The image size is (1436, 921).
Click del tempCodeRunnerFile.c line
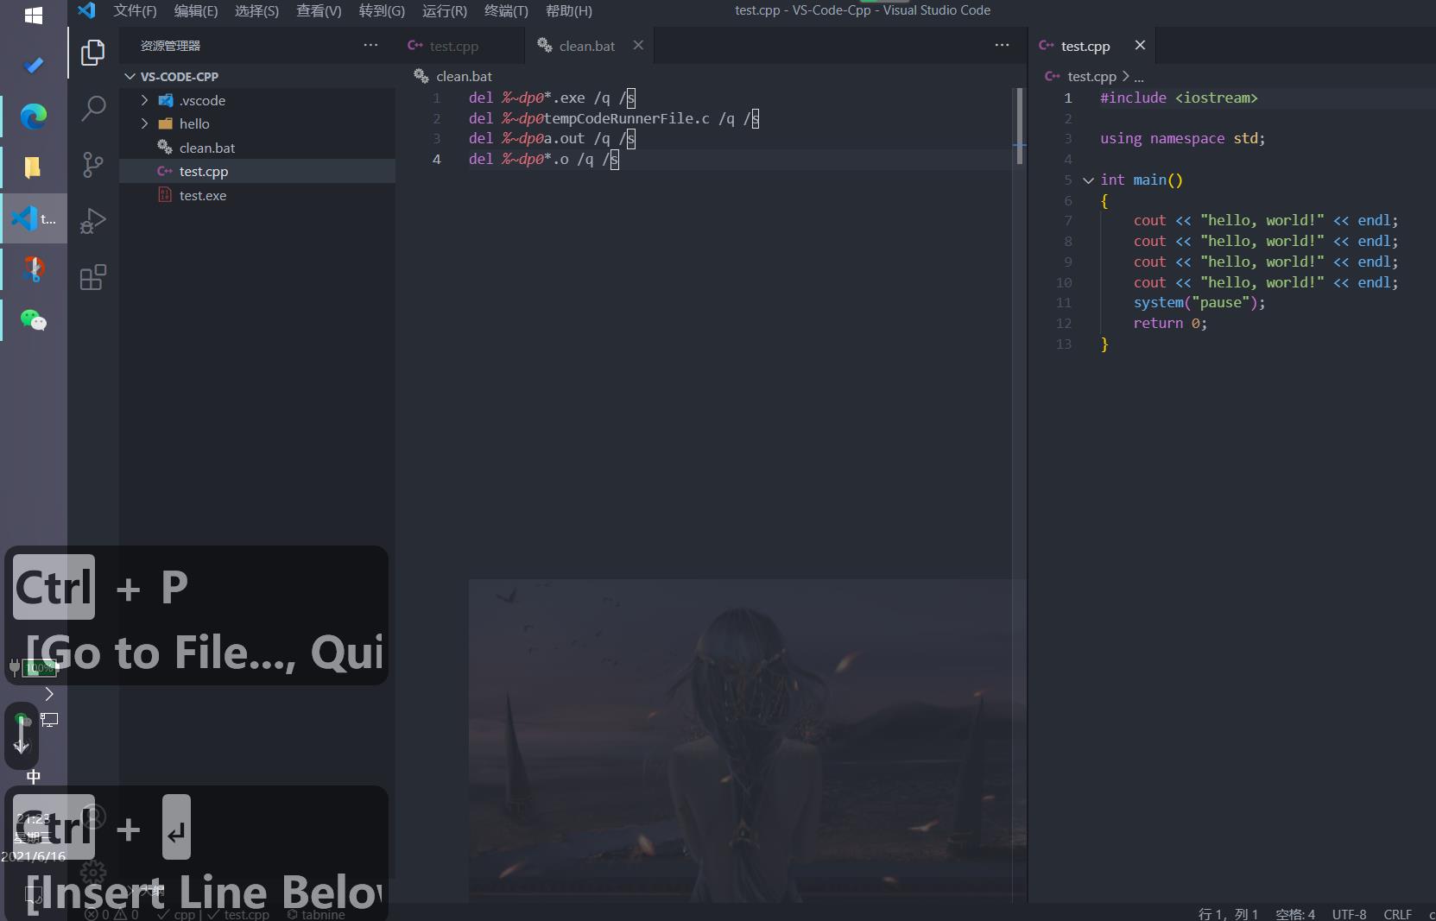coord(614,118)
